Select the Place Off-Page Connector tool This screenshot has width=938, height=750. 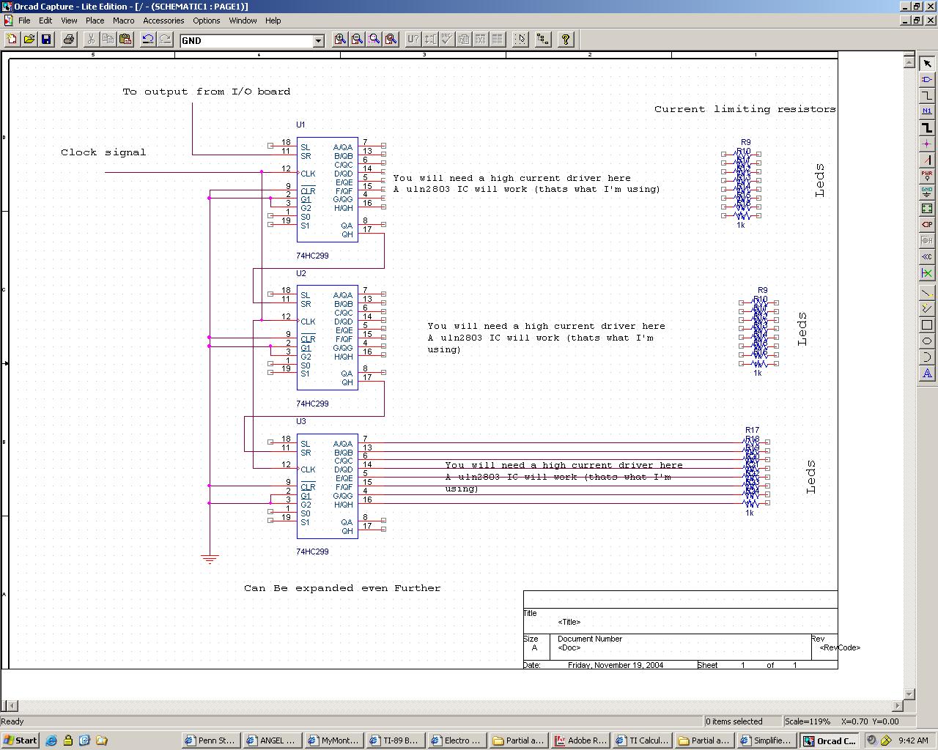[927, 256]
